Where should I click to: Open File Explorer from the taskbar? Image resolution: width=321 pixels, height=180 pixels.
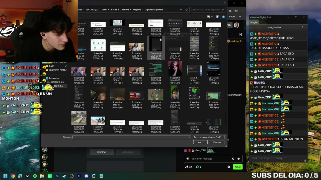click(42, 176)
